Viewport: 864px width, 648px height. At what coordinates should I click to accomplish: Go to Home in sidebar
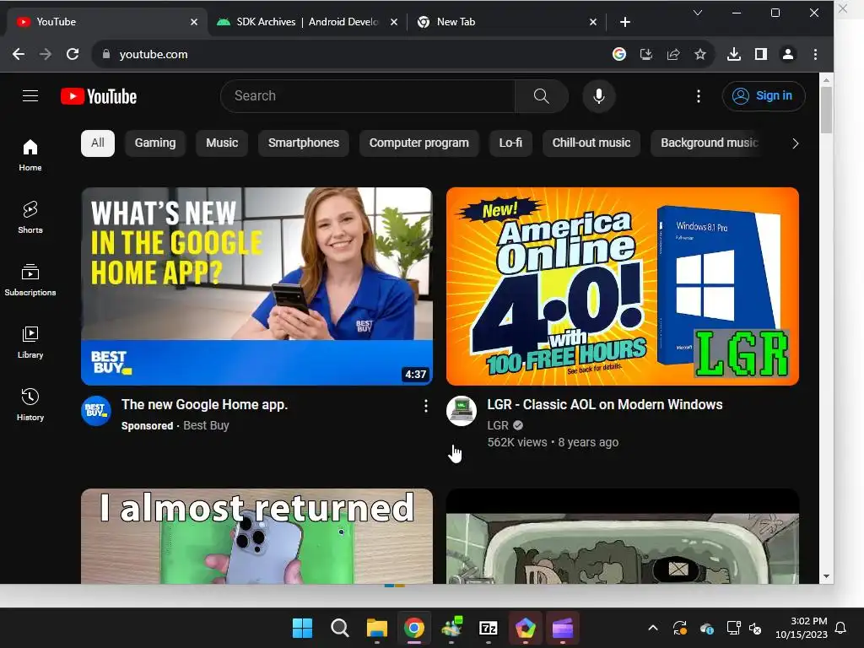[30, 155]
